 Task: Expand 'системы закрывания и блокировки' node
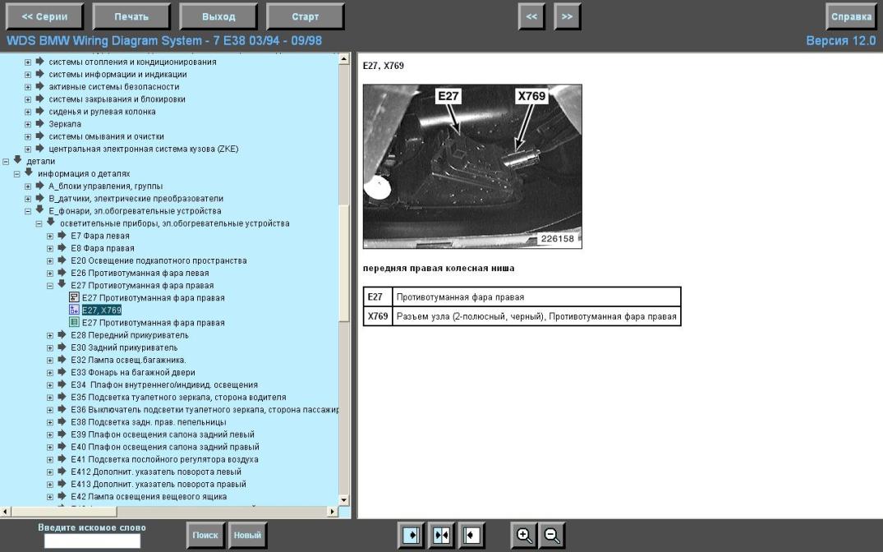[x=28, y=99]
